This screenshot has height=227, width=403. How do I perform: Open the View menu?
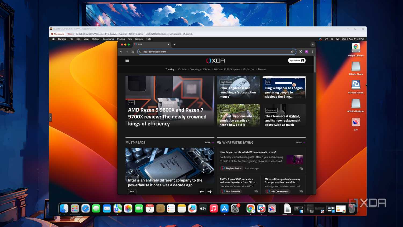click(86, 39)
